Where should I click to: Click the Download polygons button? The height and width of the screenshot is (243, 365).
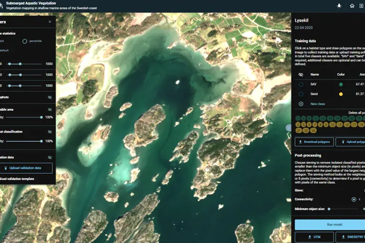coord(314,142)
